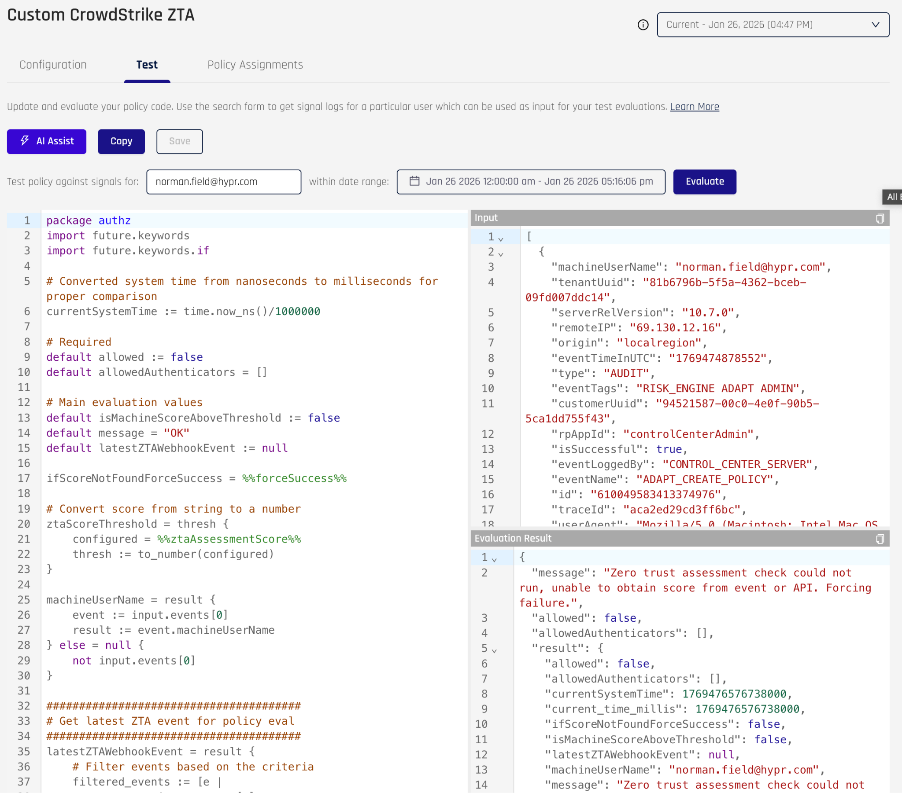Click the lightning bolt icon in AI Assist

(25, 141)
